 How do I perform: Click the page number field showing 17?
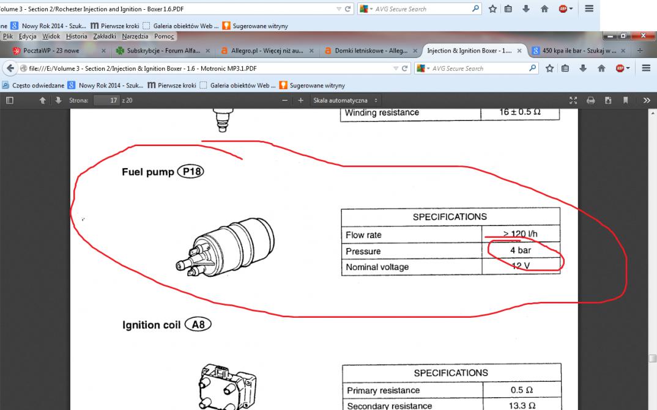[x=106, y=100]
